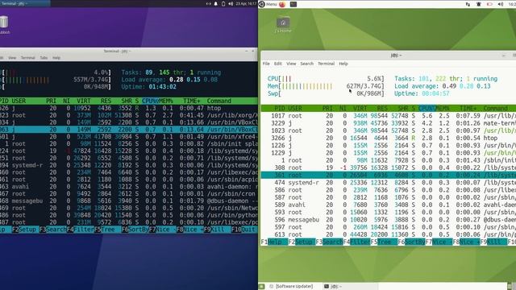Open Tabs menu in Xfce terminal
The image size is (516, 290).
[x=44, y=57]
